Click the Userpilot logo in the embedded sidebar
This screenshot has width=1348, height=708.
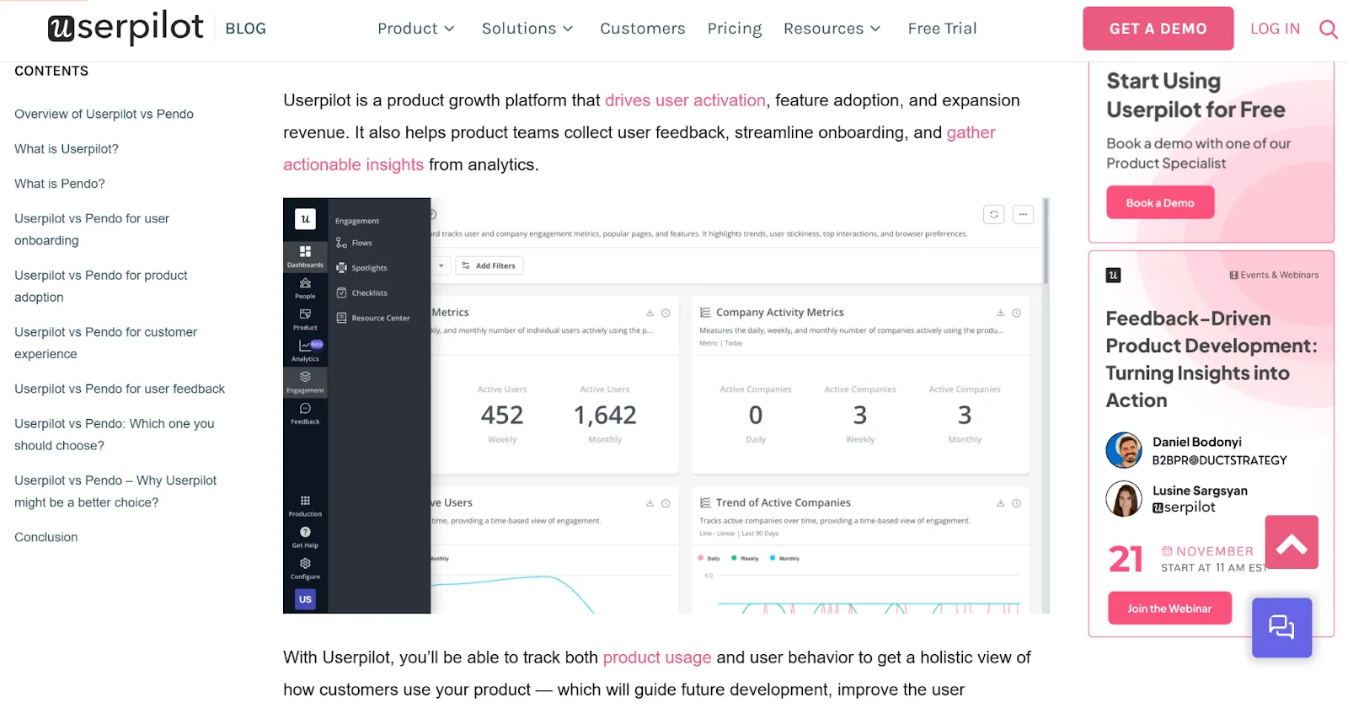(x=305, y=219)
